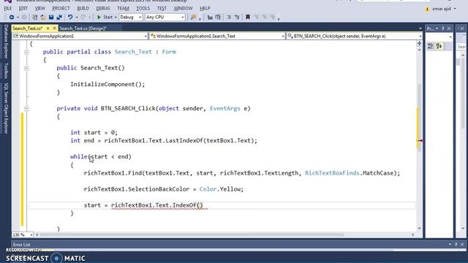Click the Increase Indent toolbar icon
This screenshot has width=468, height=263.
click(218, 18)
